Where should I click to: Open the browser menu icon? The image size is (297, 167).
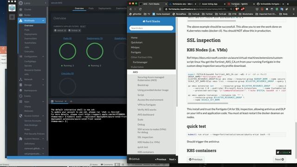coord(294,9)
